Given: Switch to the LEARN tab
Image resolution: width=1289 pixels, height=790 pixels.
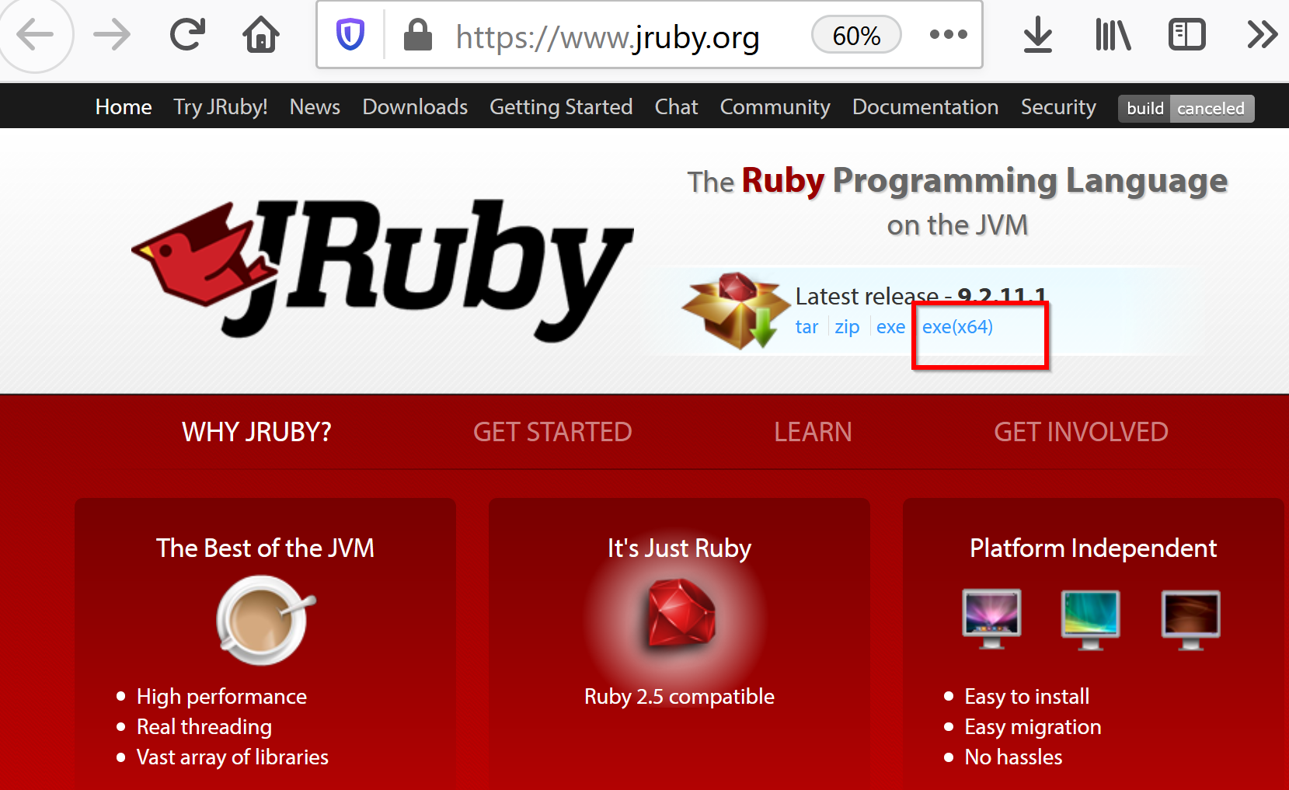Looking at the screenshot, I should [813, 432].
